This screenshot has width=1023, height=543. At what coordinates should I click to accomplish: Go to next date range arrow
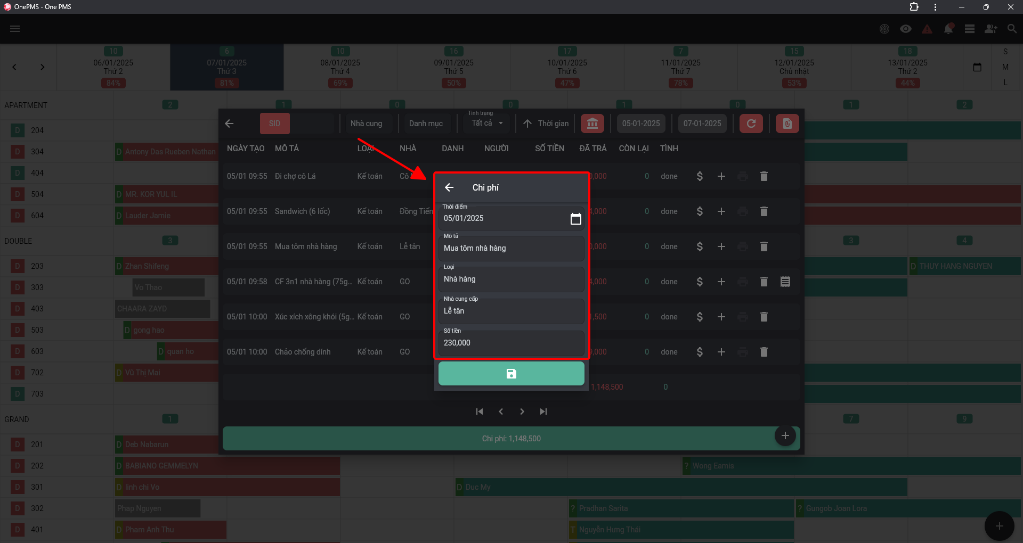tap(43, 67)
